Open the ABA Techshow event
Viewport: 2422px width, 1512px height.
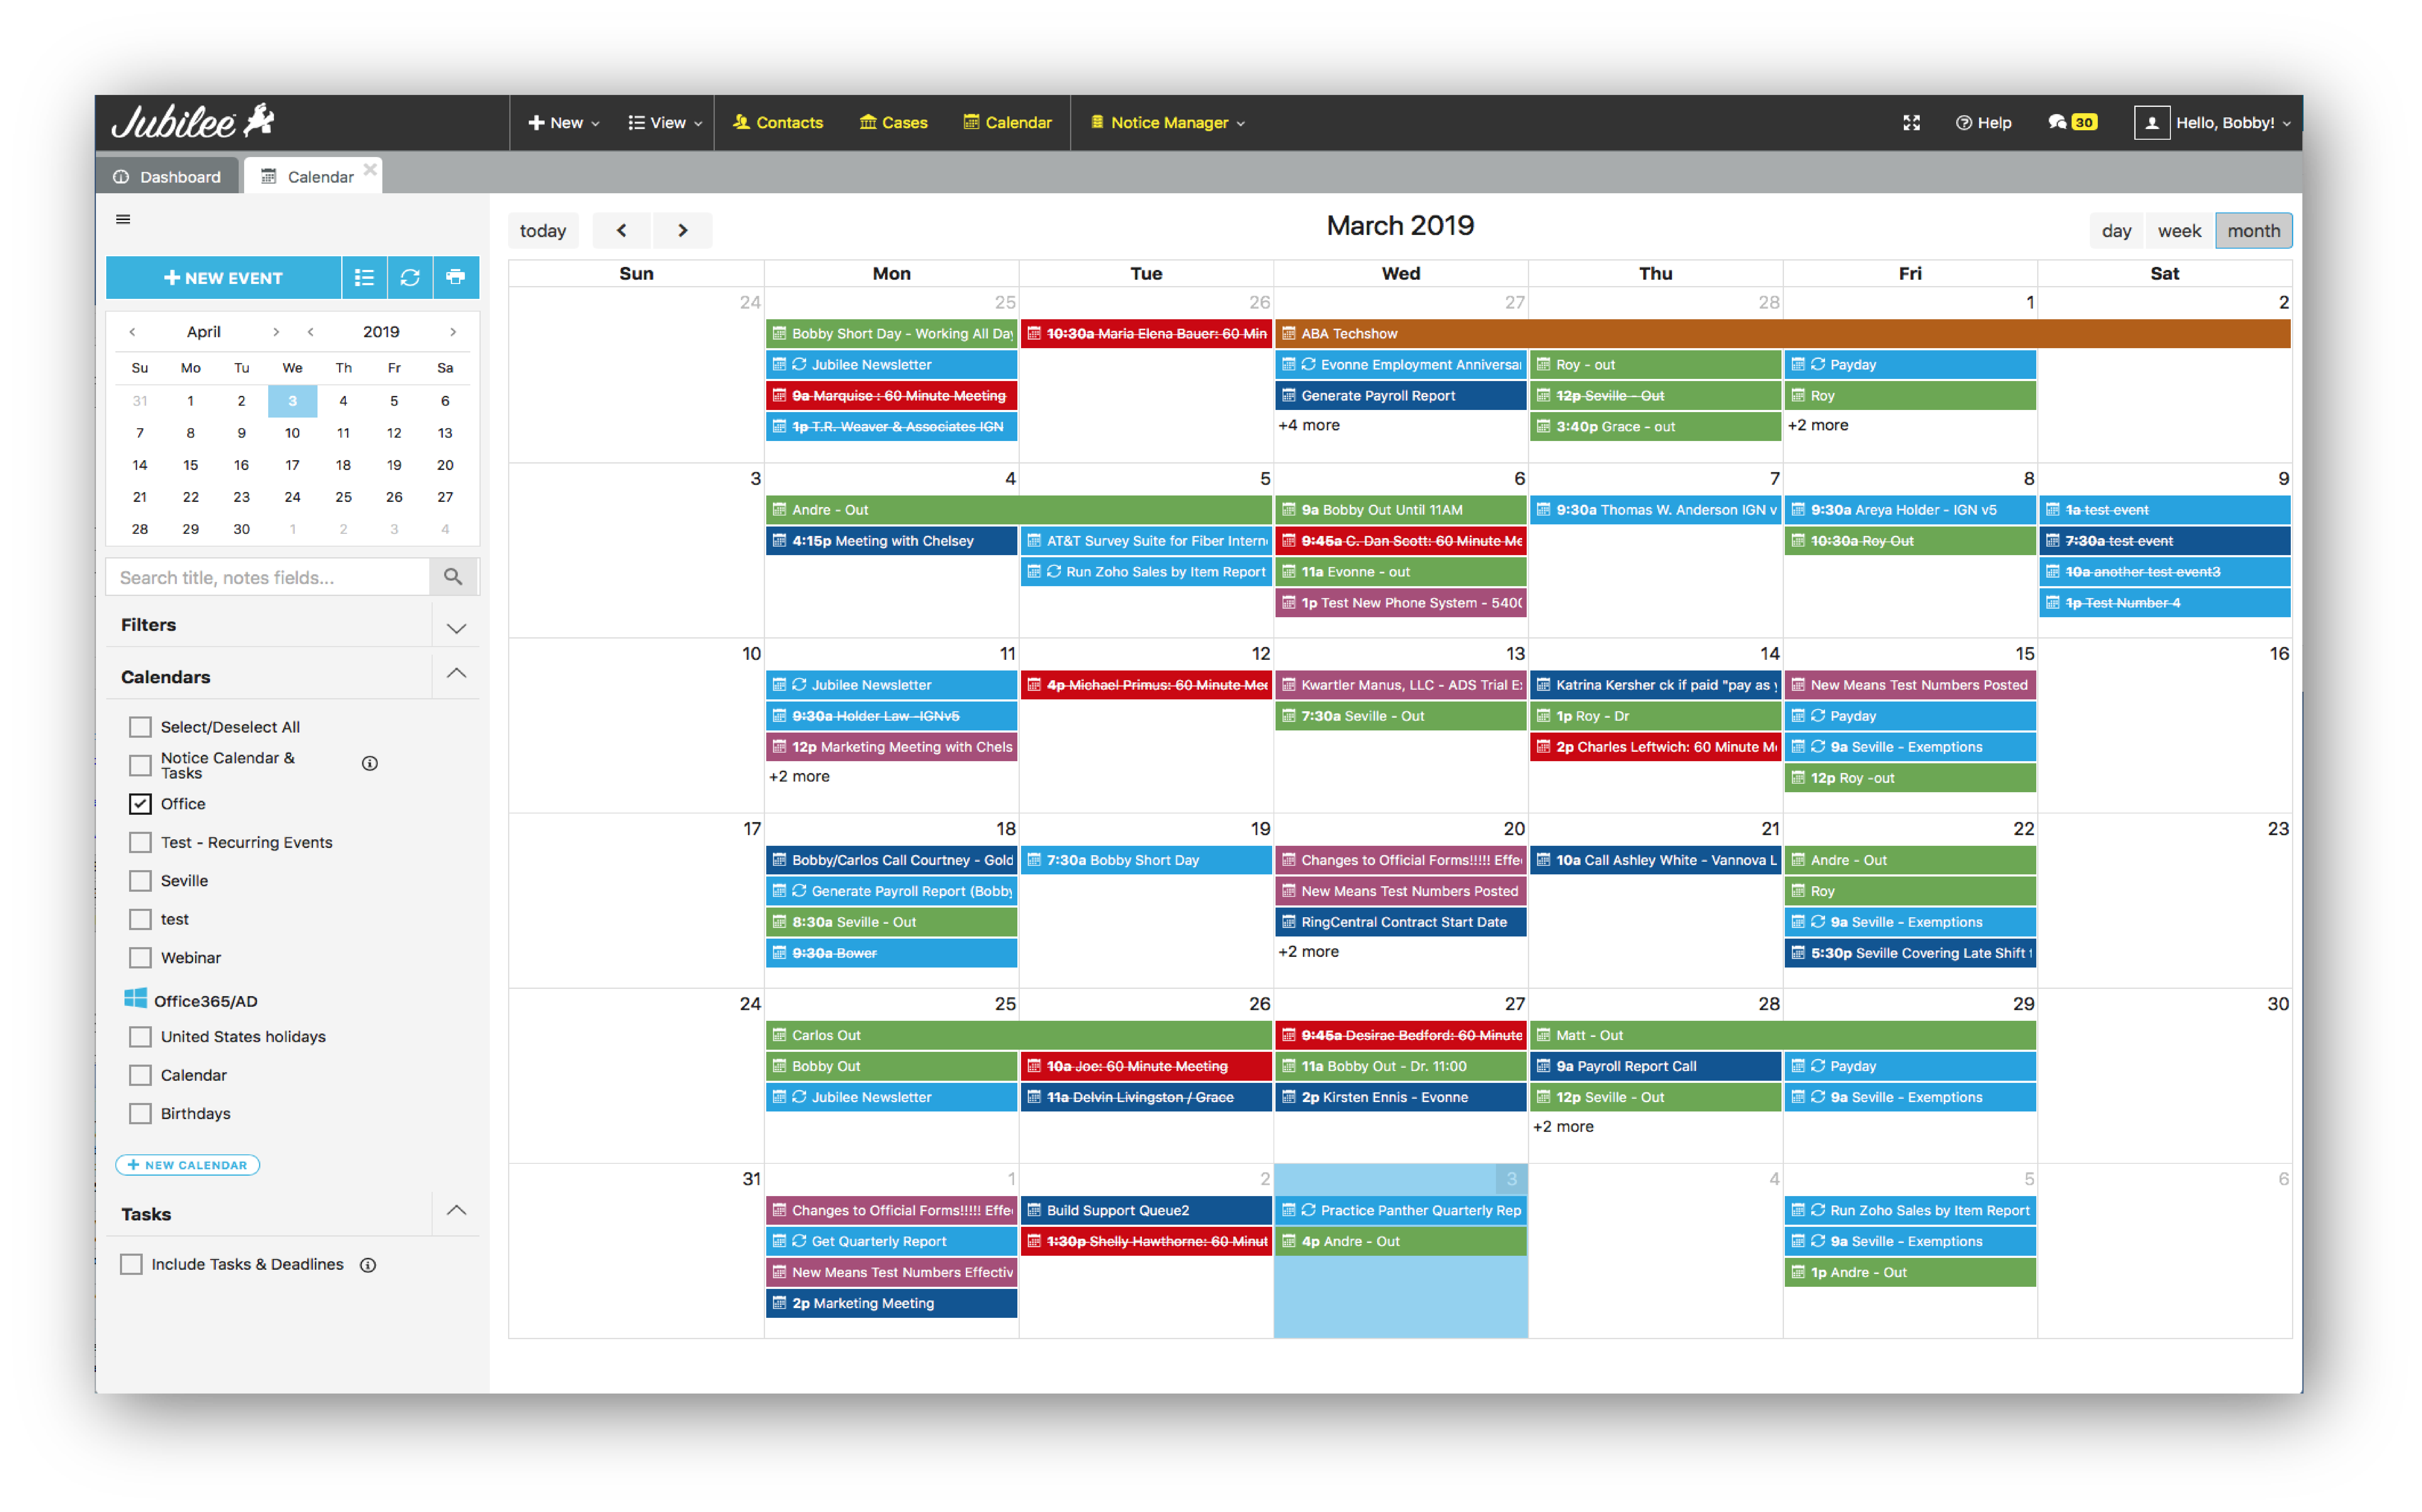point(1783,334)
